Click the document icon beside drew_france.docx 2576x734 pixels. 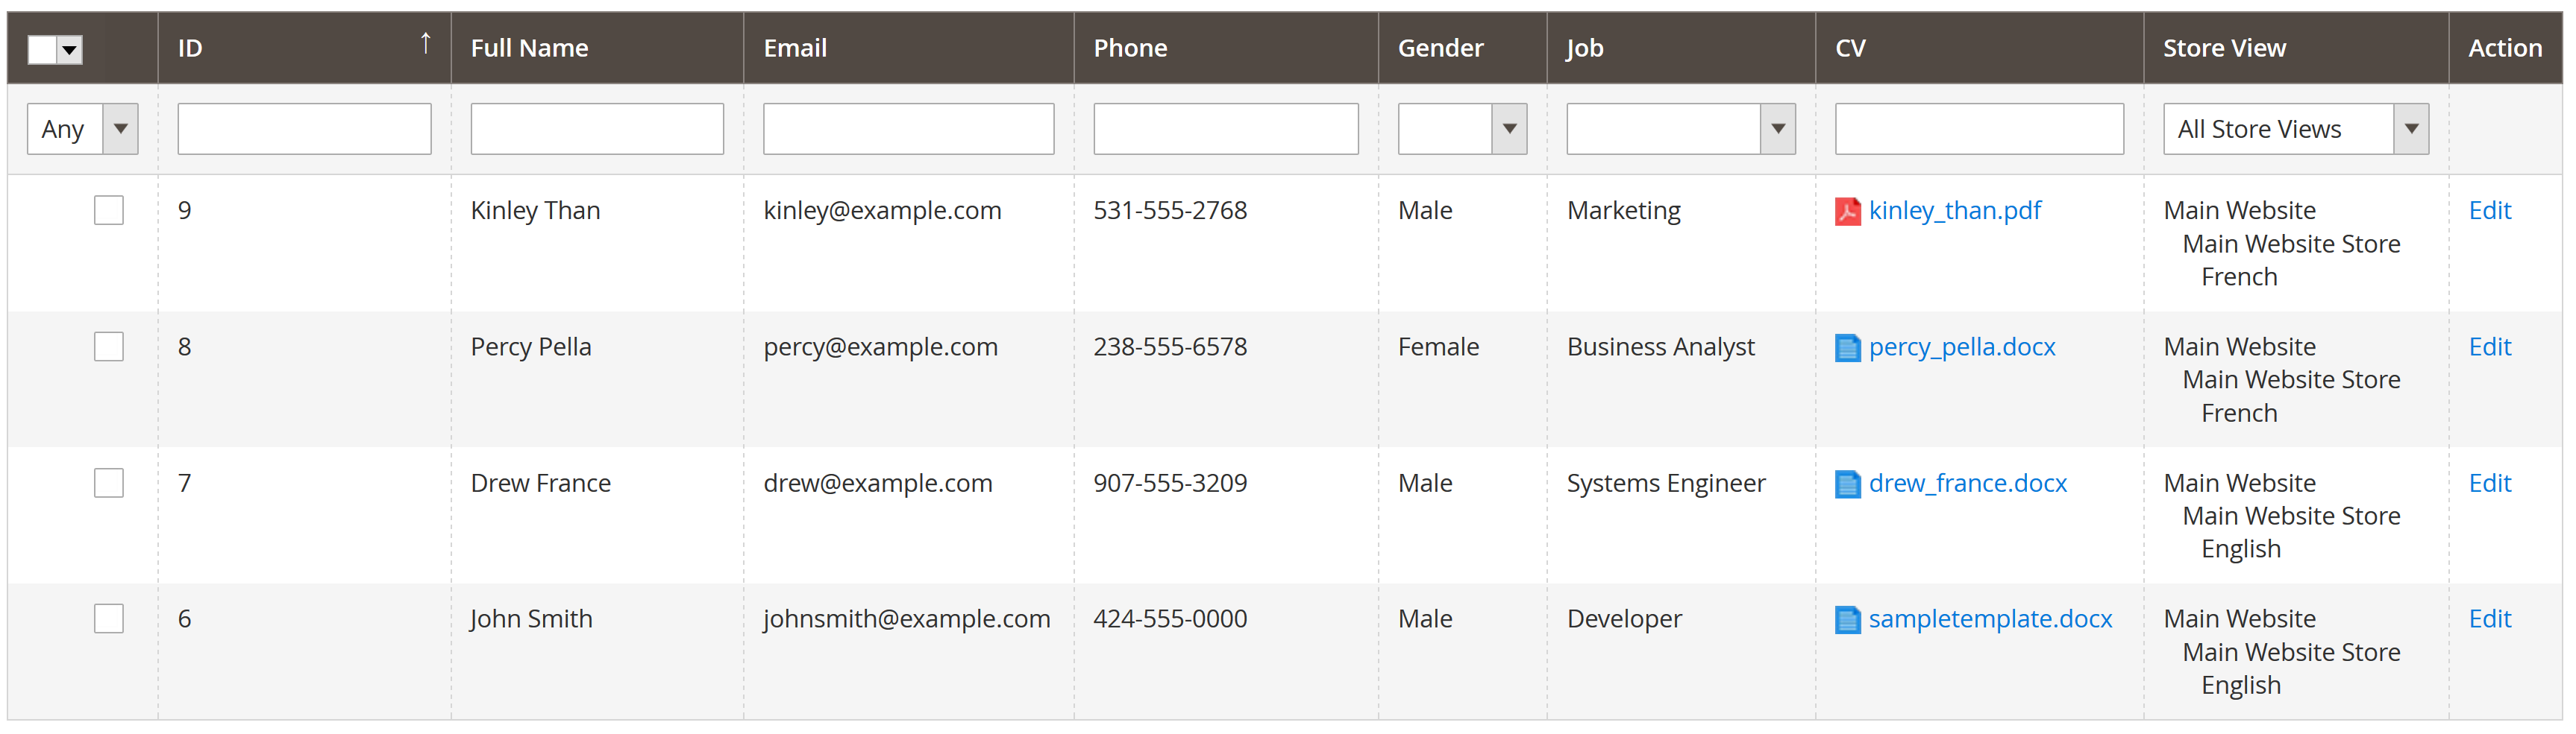pos(1847,484)
